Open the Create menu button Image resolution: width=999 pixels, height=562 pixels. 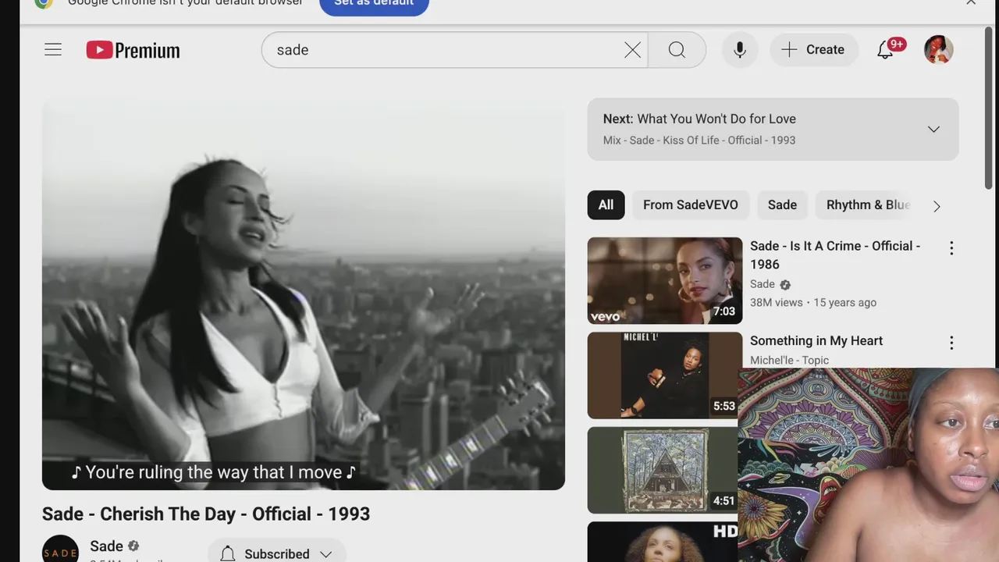[813, 50]
